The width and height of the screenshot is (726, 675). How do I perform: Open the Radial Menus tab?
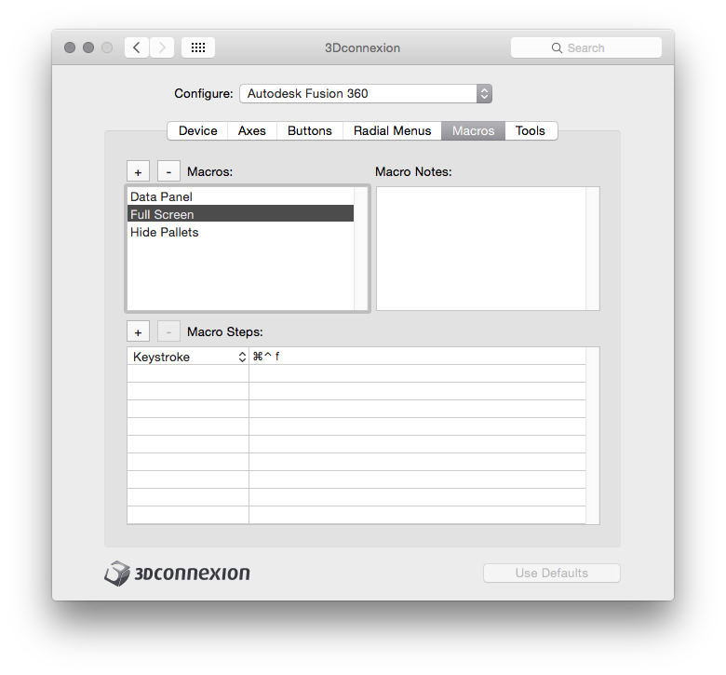coord(392,130)
